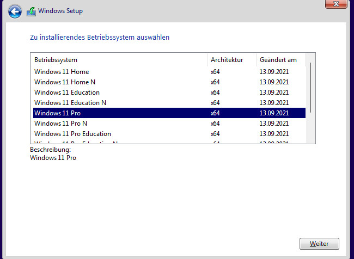The height and width of the screenshot is (259, 354).
Task: Click the Geändert am column header
Action: pyautogui.click(x=278, y=60)
